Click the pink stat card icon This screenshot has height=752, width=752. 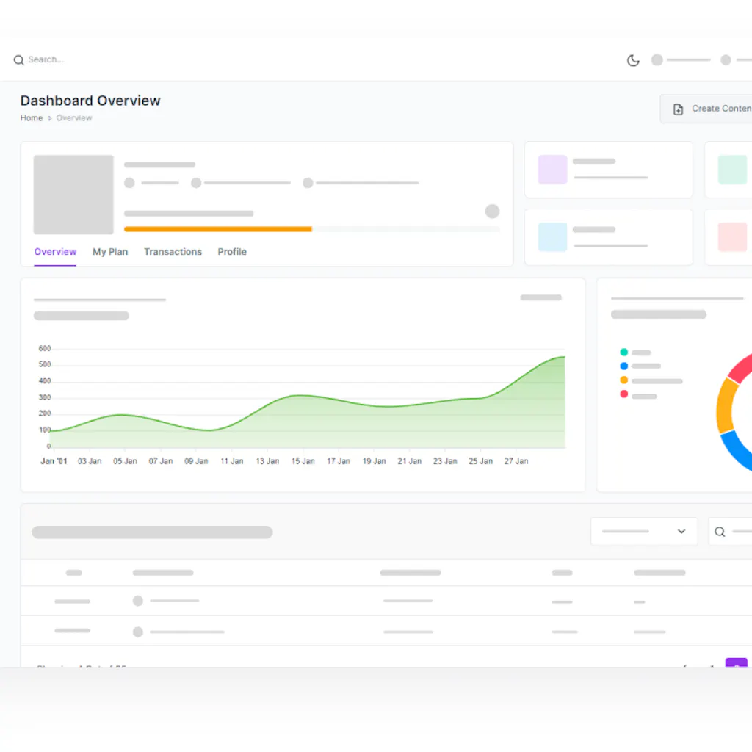tap(732, 237)
